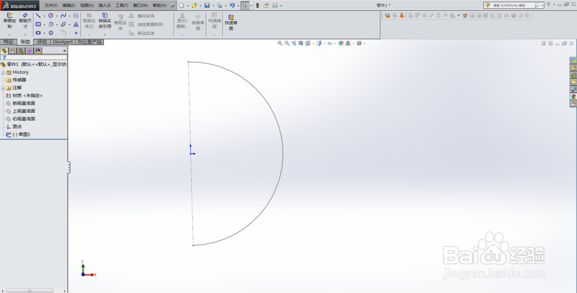Switch to the DimXpert tab
Image resolution: width=577 pixels, height=293 pixels.
[x=62, y=42]
